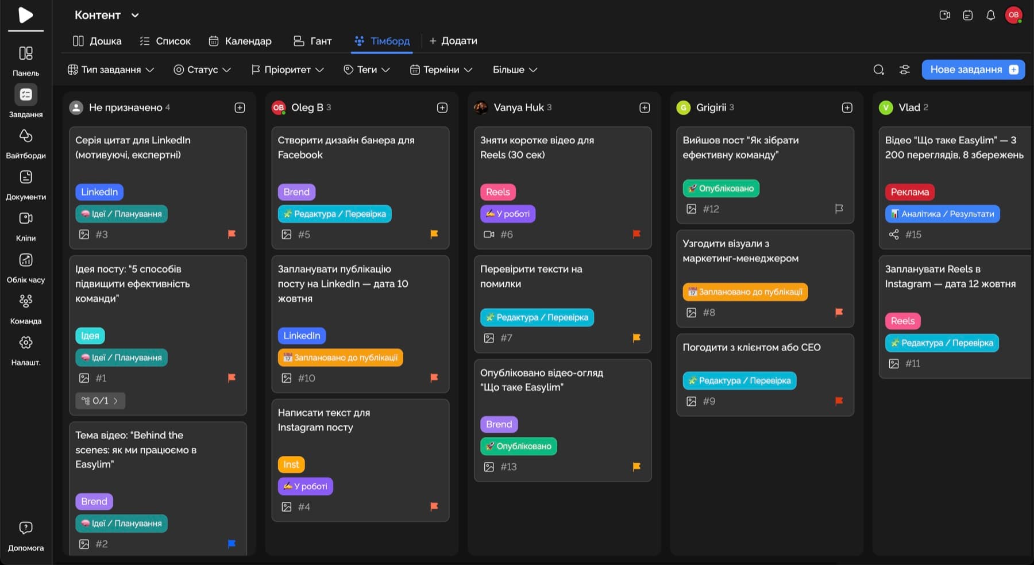This screenshot has width=1034, height=565.
Task: Expand the Теги filter dropdown
Action: [x=366, y=70]
